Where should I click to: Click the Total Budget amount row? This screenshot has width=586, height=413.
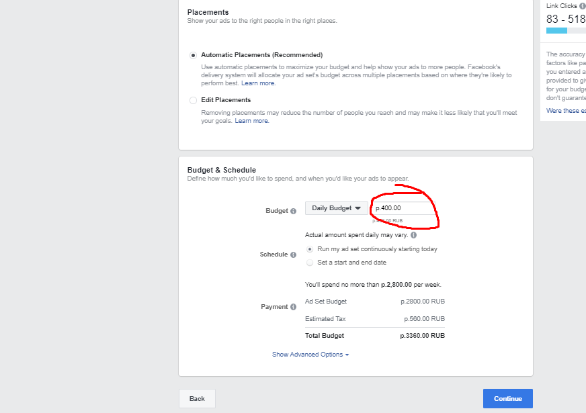point(374,336)
